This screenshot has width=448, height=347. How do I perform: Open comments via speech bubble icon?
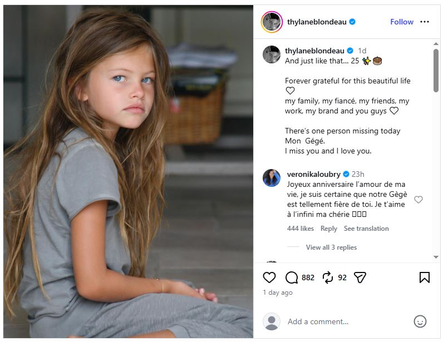point(292,277)
